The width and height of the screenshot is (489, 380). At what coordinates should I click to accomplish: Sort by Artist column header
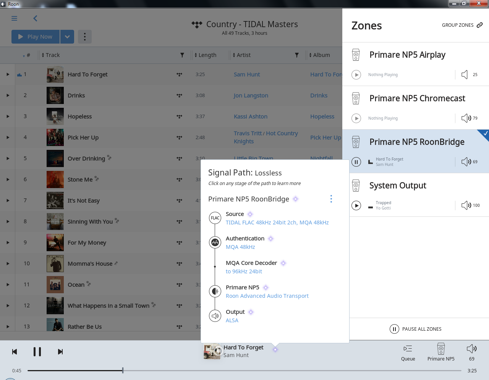point(244,55)
